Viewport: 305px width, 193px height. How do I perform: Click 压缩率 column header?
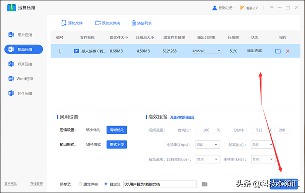pyautogui.click(x=233, y=37)
